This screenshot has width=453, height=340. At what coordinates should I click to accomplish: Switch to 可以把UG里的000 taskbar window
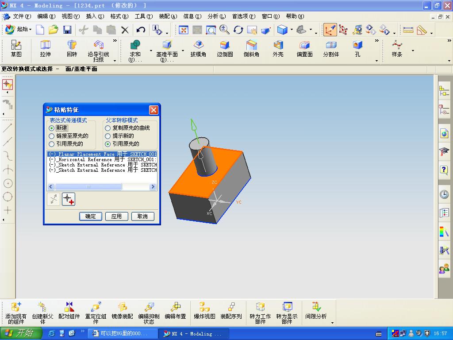123,333
